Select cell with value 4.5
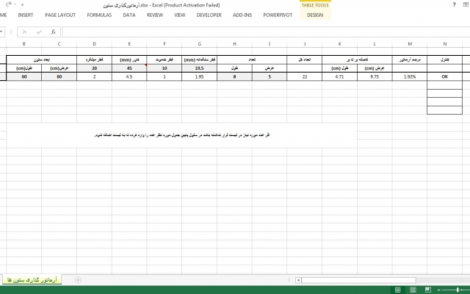The image size is (470, 294). click(x=129, y=76)
